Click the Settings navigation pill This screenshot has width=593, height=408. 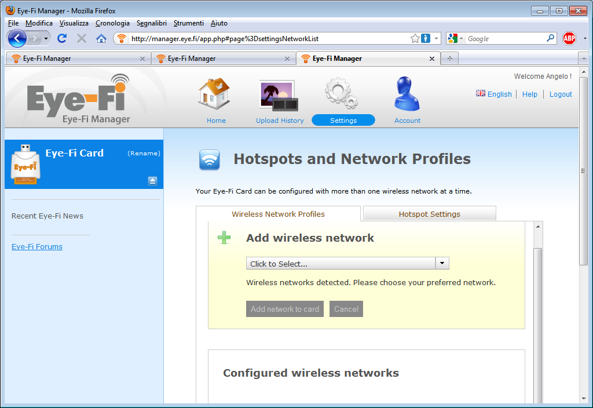click(x=343, y=121)
